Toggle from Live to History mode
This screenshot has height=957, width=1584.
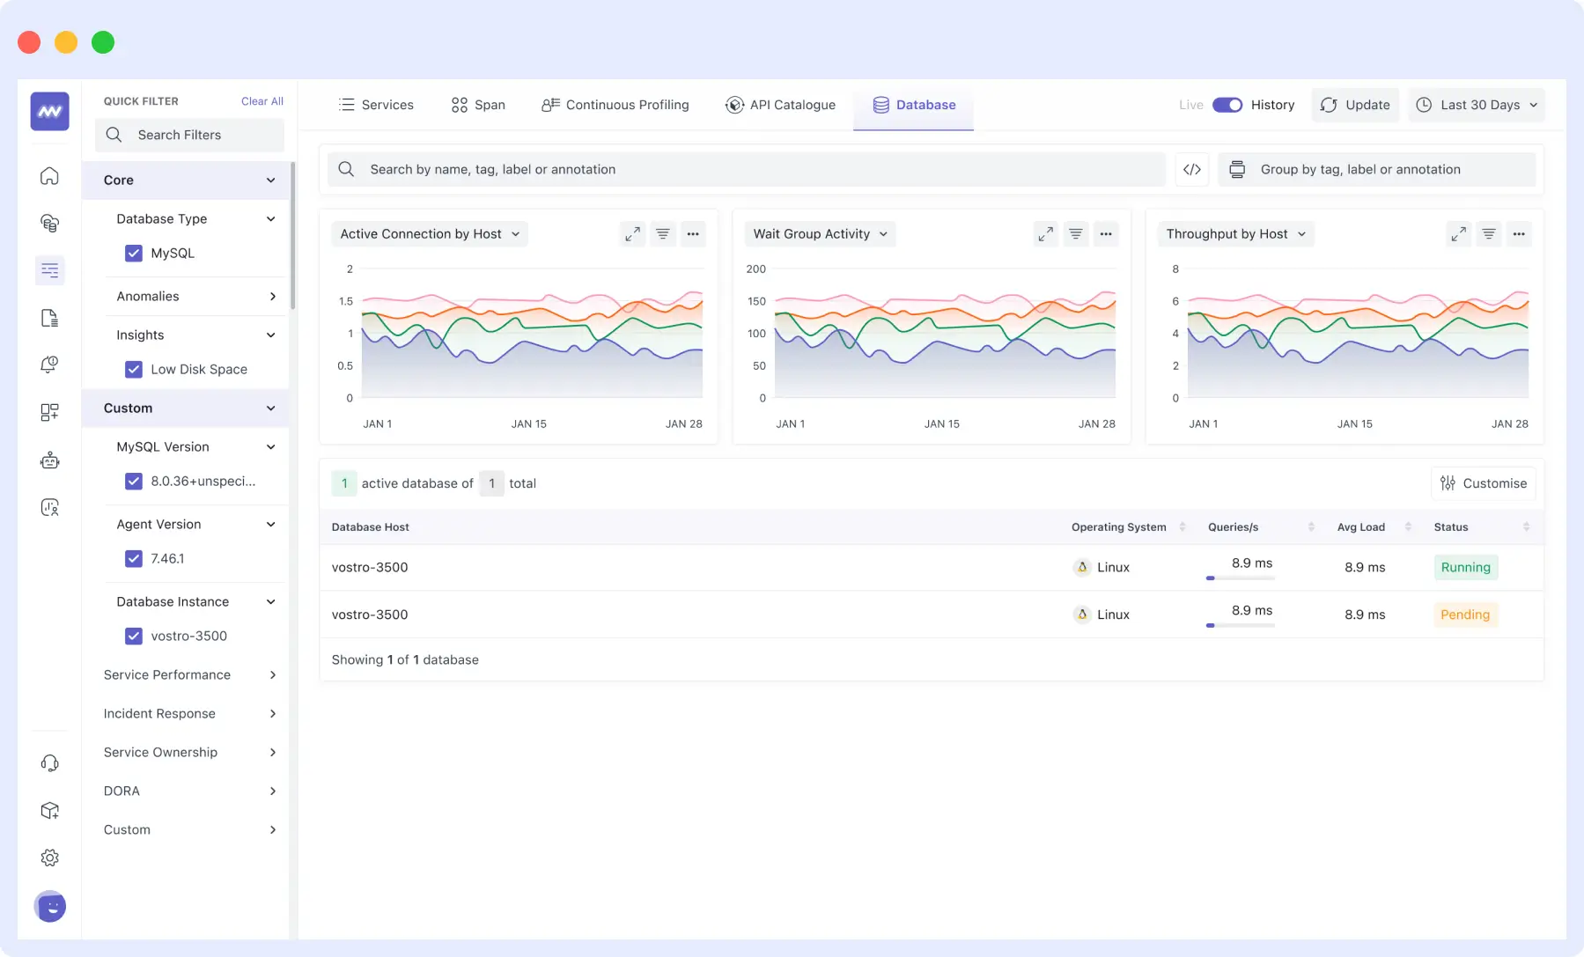1227,105
